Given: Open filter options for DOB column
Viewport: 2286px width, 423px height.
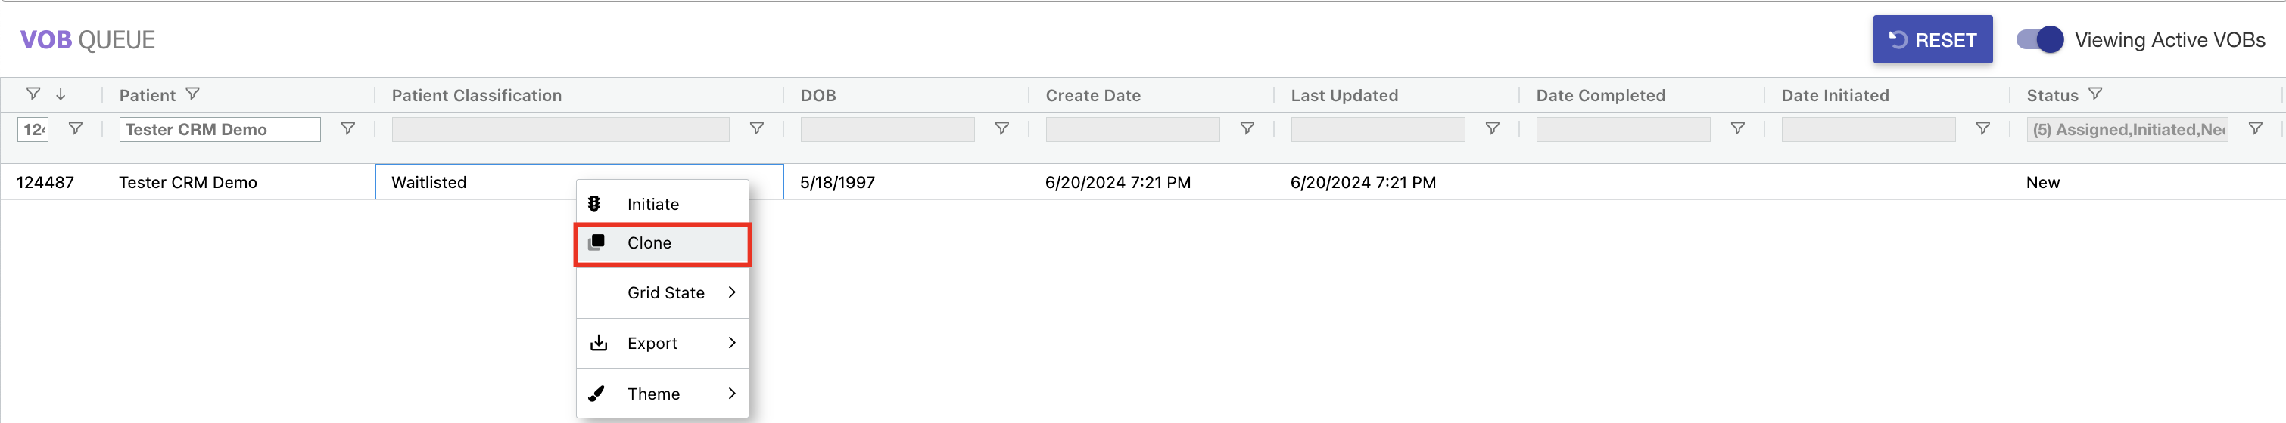Looking at the screenshot, I should point(1001,129).
